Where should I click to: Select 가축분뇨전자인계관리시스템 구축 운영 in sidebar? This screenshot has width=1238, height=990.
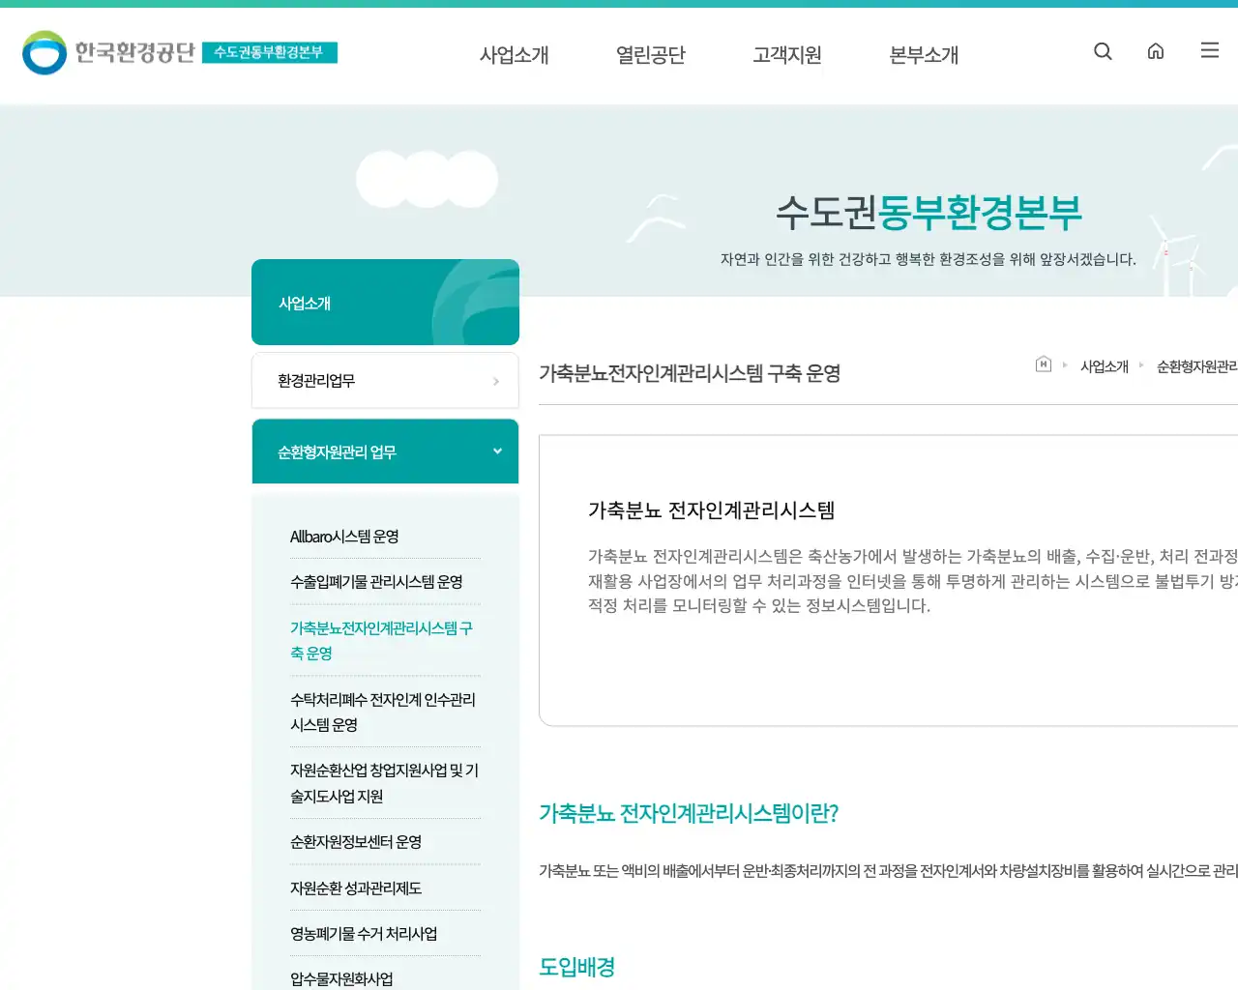[x=383, y=640]
